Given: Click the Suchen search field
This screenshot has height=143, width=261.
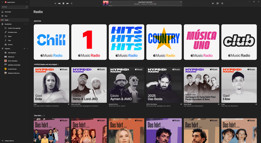Looking at the screenshot, I should click(15, 7).
